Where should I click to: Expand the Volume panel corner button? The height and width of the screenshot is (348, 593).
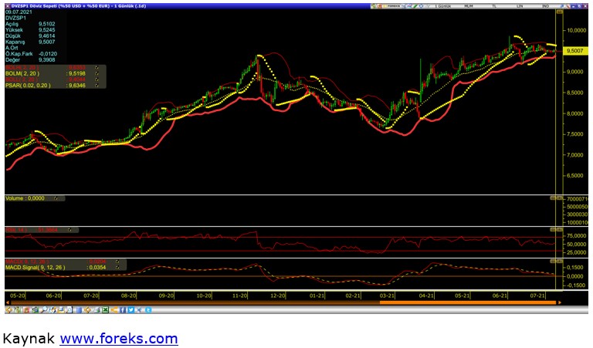pyautogui.click(x=553, y=198)
